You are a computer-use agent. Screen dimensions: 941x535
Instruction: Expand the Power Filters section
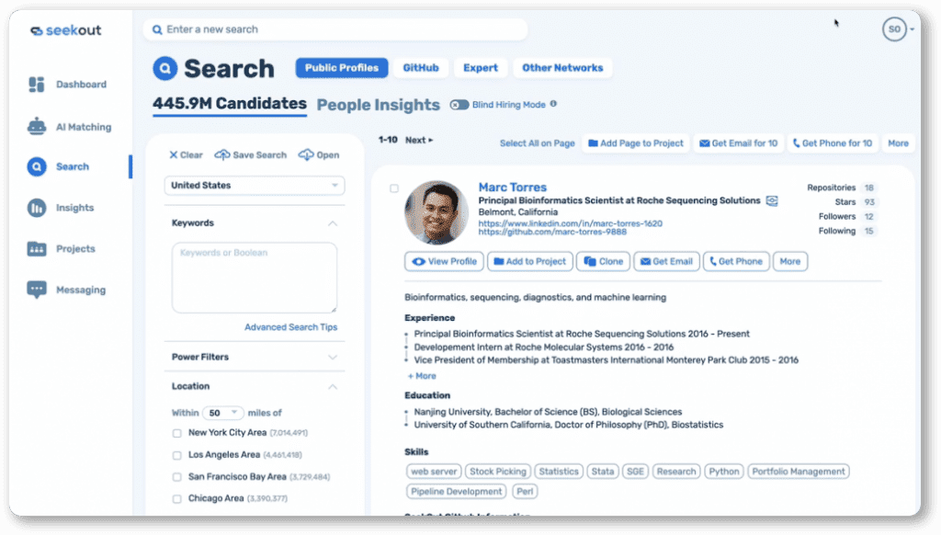333,357
